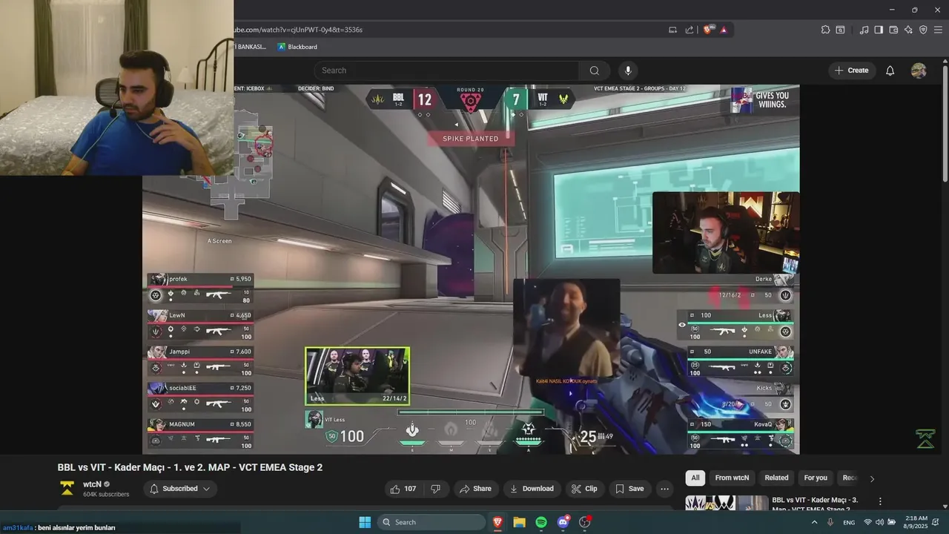Open Wi-Fi network icon in system tray
Viewport: 949px width, 534px height.
point(867,522)
